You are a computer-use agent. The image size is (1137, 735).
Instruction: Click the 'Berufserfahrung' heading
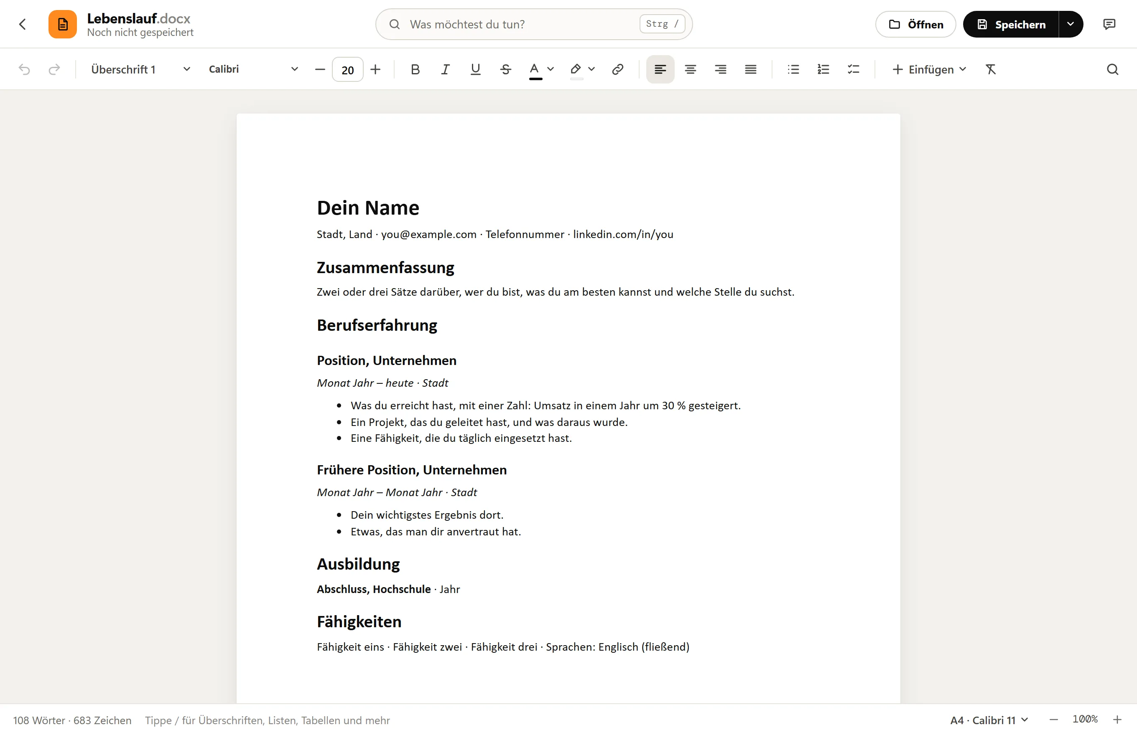377,325
